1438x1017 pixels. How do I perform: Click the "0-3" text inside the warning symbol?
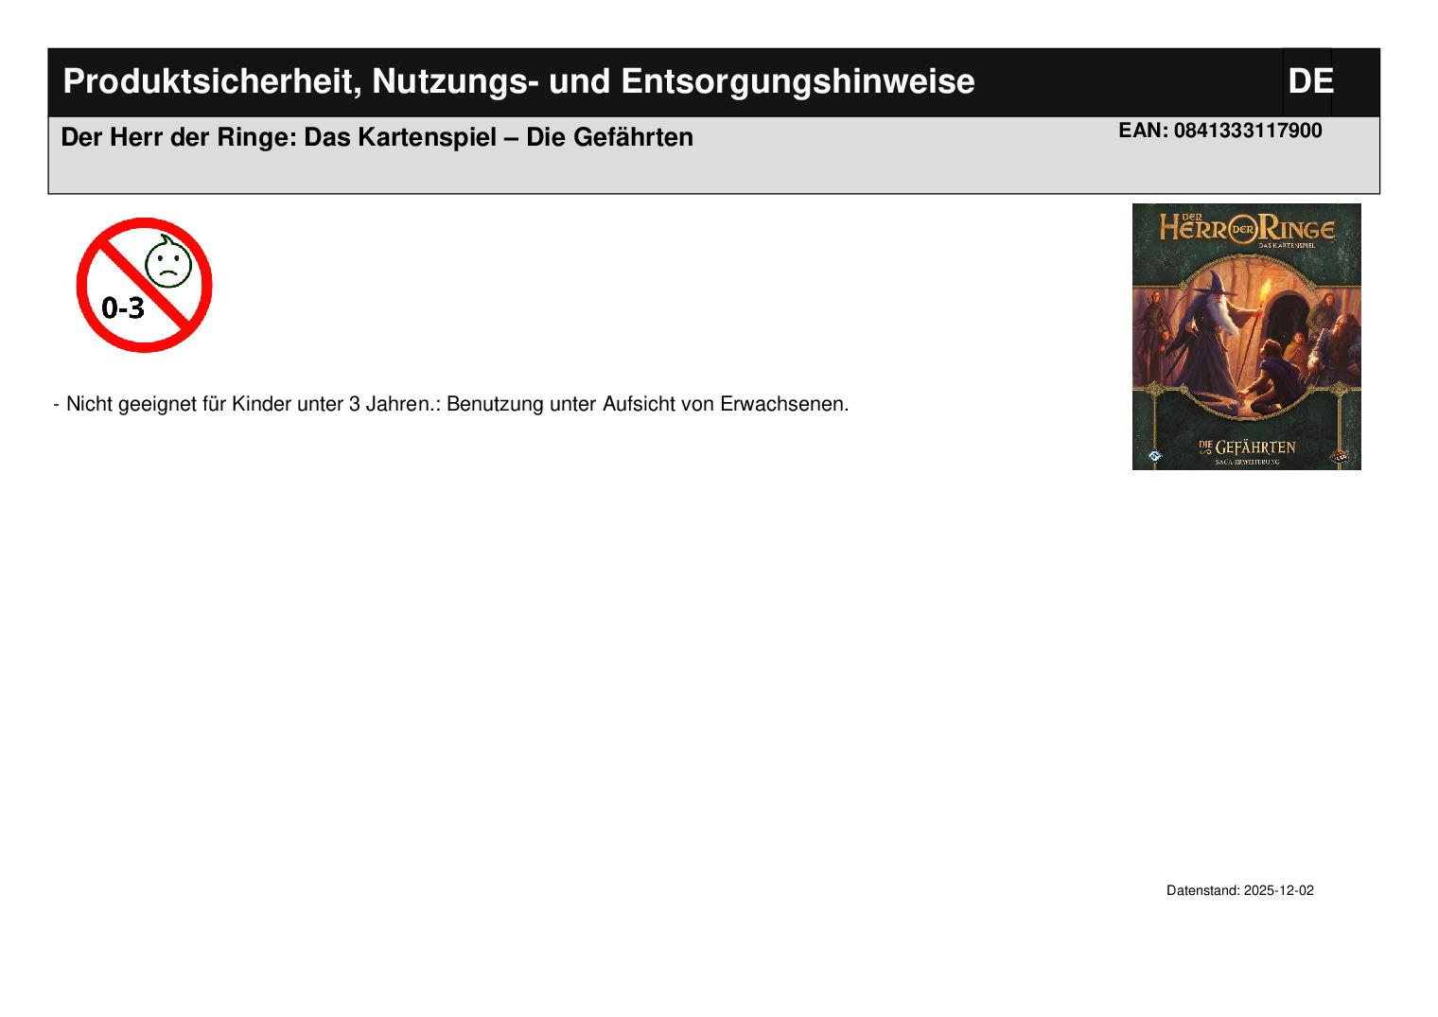[123, 307]
